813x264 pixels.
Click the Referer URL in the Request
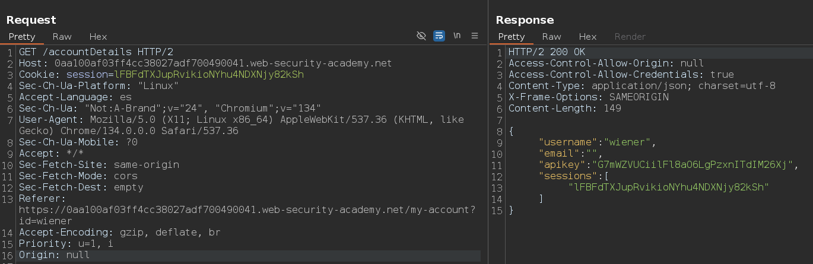(247, 215)
